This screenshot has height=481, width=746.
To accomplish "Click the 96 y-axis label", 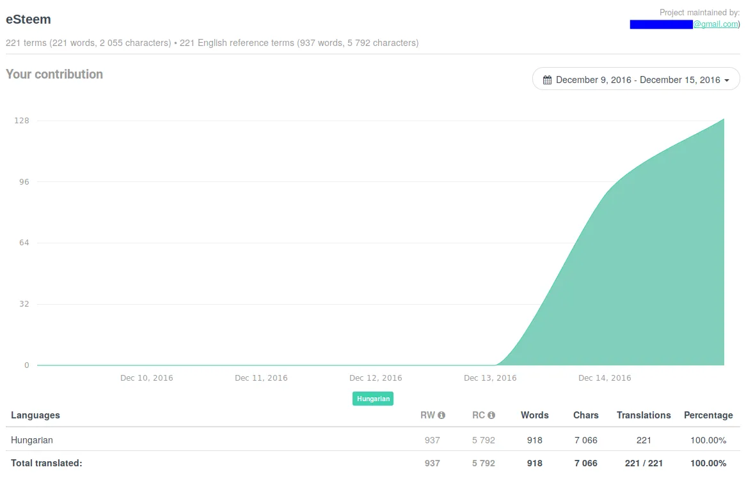I will click(x=24, y=182).
